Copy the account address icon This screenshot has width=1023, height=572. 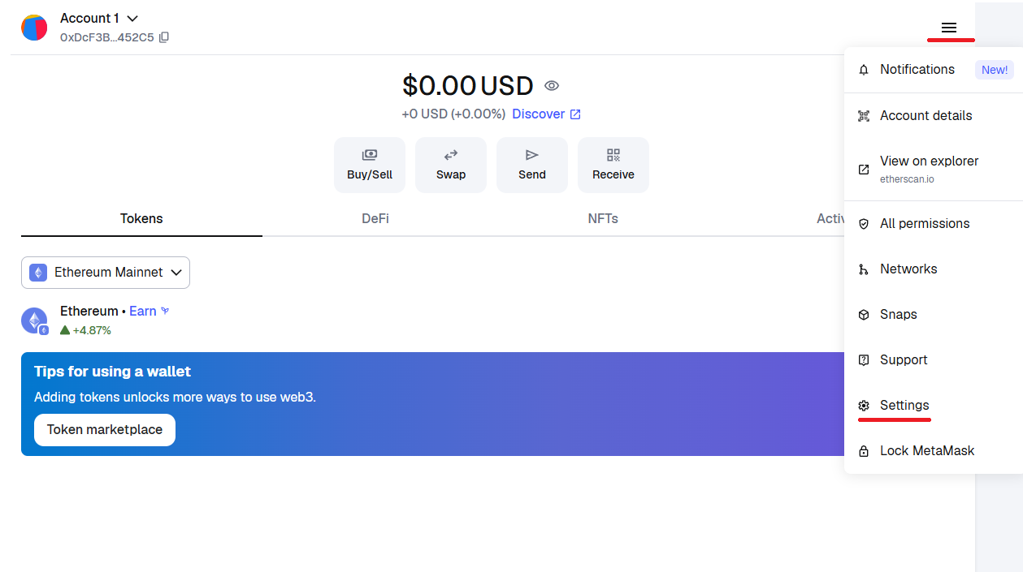pyautogui.click(x=164, y=37)
